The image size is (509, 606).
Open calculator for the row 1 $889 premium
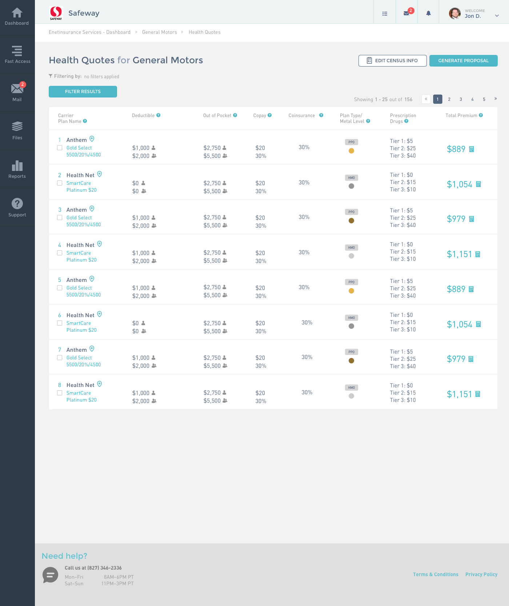472,149
